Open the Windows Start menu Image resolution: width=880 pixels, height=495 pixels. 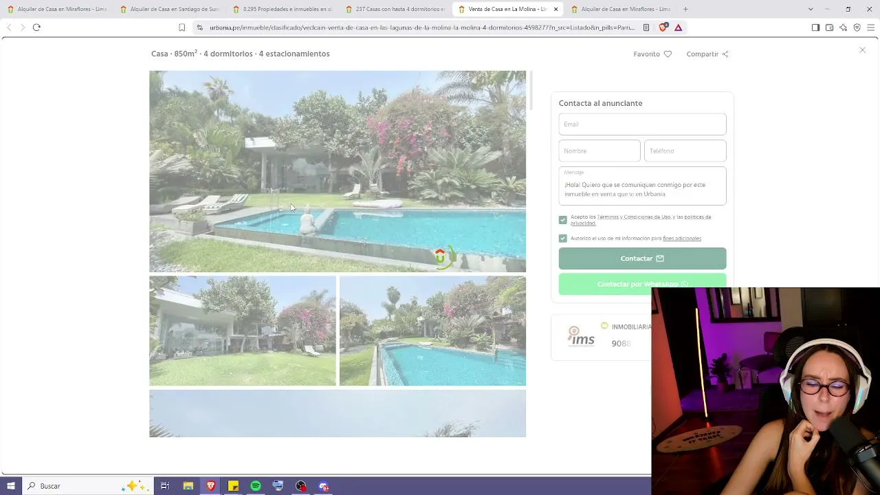pyautogui.click(x=11, y=486)
